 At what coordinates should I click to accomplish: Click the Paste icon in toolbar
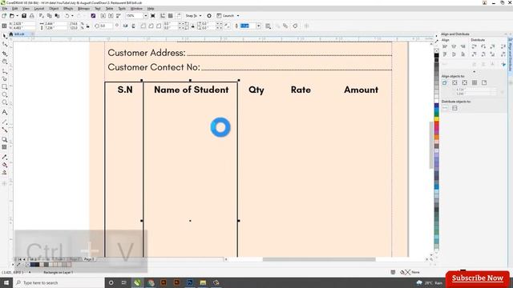tap(57, 16)
